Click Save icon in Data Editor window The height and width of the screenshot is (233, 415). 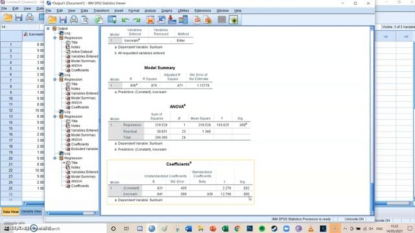pos(19,17)
